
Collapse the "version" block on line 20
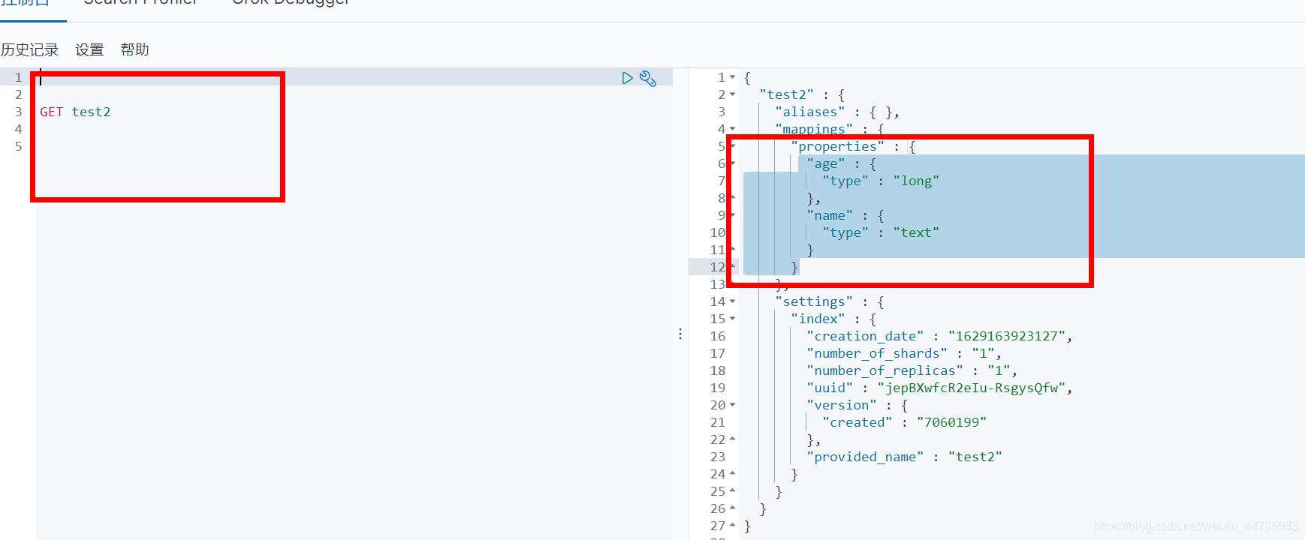click(x=733, y=405)
